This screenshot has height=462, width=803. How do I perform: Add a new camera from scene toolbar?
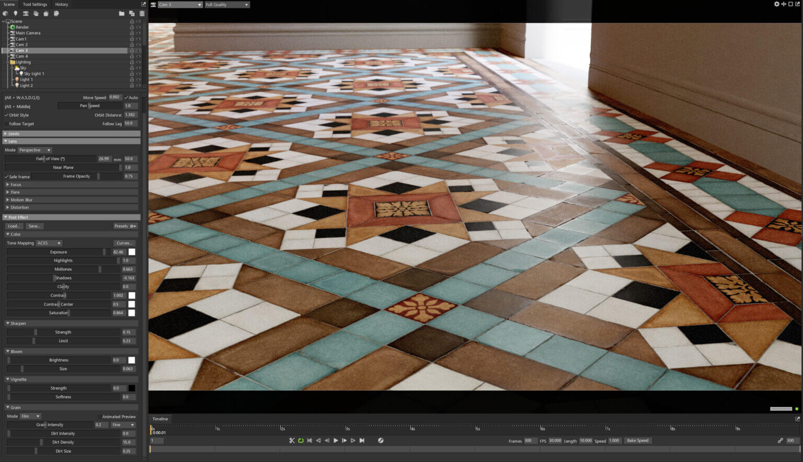pos(26,14)
